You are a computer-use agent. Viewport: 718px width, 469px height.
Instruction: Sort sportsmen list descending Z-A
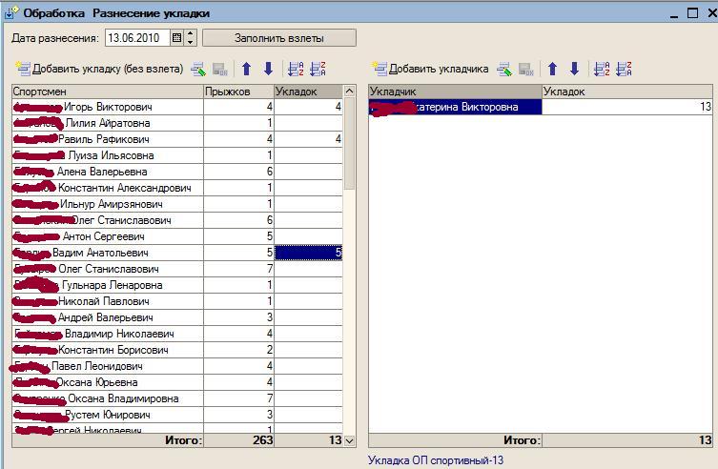coord(318,69)
